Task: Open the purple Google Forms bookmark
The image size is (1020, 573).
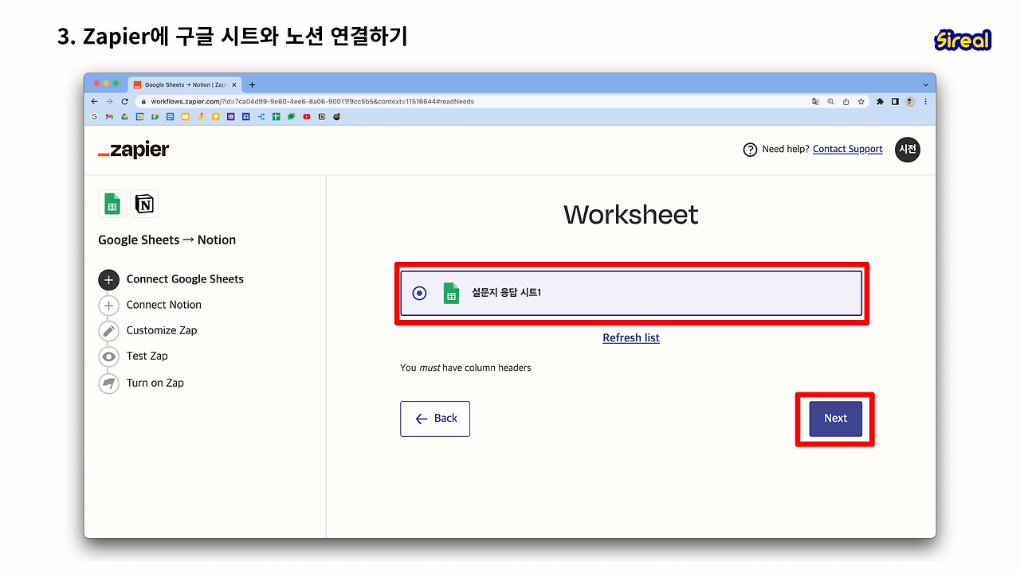Action: [231, 117]
